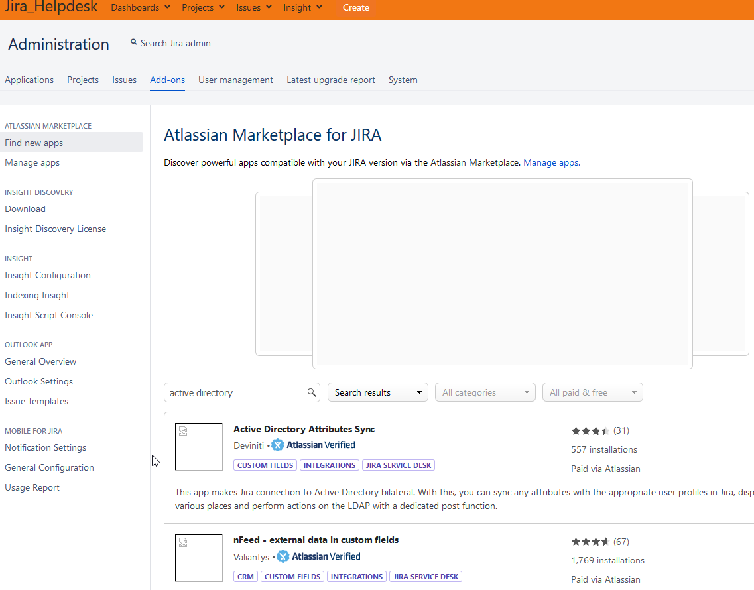The width and height of the screenshot is (754, 590).
Task: Click star rating of nFeed app
Action: [590, 542]
